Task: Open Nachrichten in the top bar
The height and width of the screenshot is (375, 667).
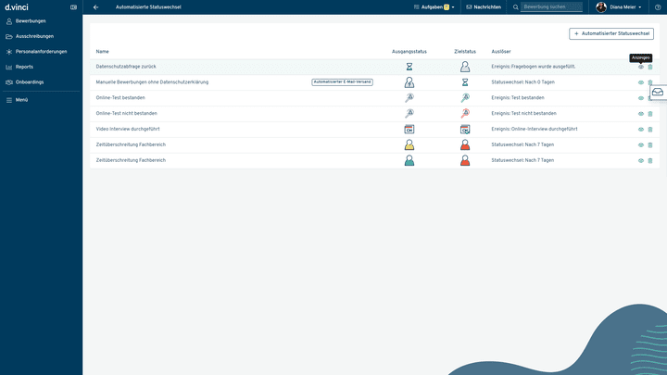Action: pyautogui.click(x=483, y=6)
